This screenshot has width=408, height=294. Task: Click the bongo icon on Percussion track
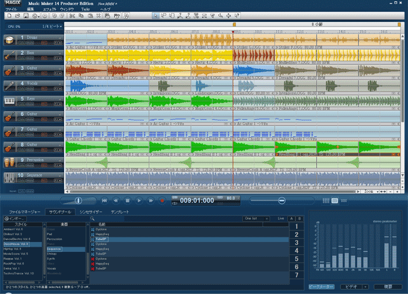point(9,162)
